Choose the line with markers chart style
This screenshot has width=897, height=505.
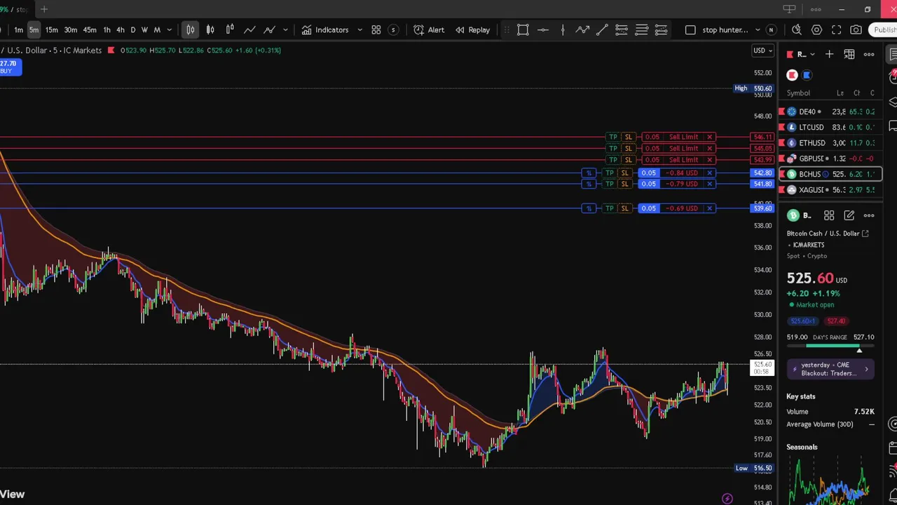269,29
